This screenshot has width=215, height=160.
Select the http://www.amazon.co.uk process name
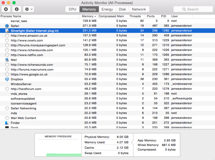[x=29, y=36]
